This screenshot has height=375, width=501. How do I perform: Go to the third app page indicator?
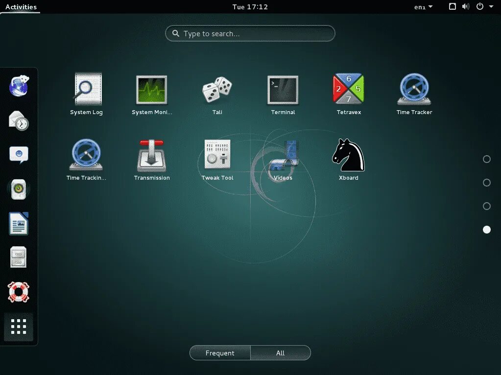point(487,206)
